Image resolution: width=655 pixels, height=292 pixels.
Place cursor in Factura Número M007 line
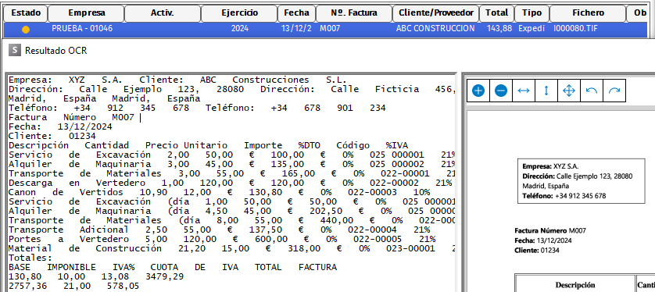[71, 118]
